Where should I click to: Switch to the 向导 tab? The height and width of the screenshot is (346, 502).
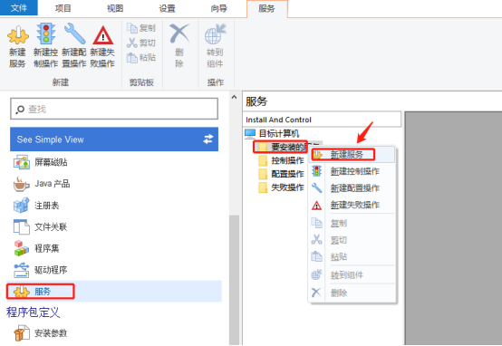tap(218, 8)
